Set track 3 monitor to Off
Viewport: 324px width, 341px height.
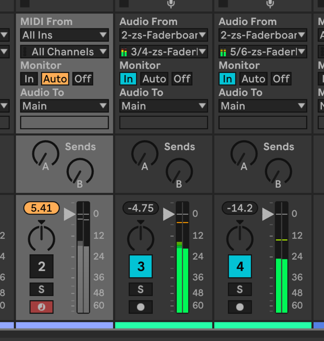click(182, 79)
